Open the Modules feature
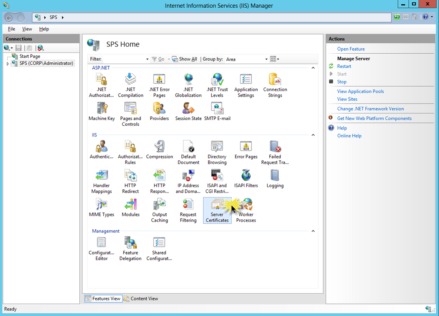Image resolution: width=439 pixels, height=316 pixels. [x=130, y=207]
